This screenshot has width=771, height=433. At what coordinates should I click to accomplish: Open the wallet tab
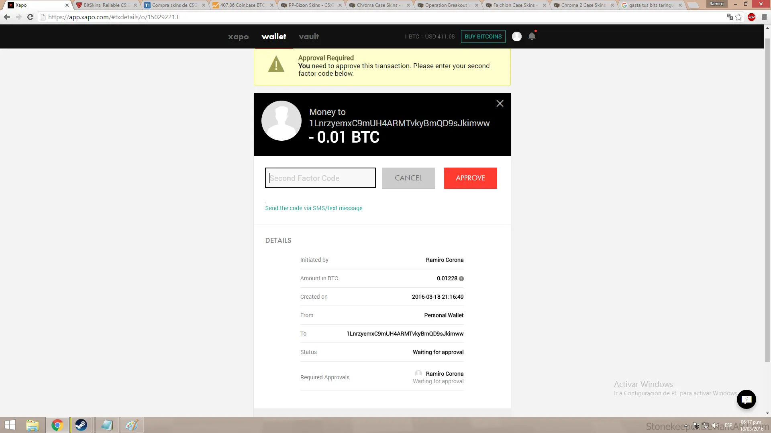coord(274,36)
